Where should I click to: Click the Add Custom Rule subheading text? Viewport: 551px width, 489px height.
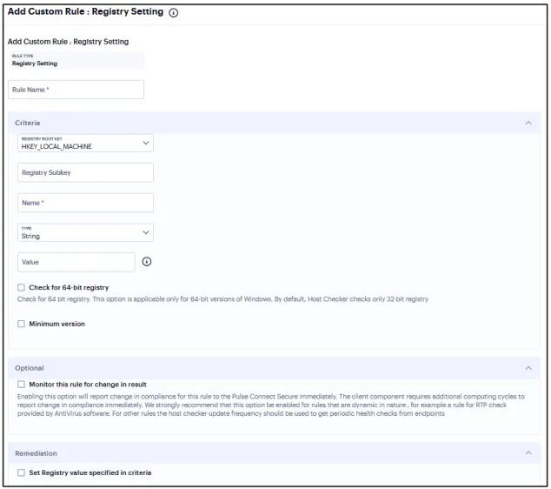[x=68, y=42]
